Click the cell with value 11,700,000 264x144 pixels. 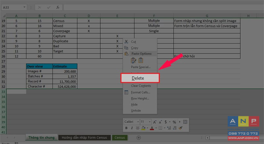(65, 81)
